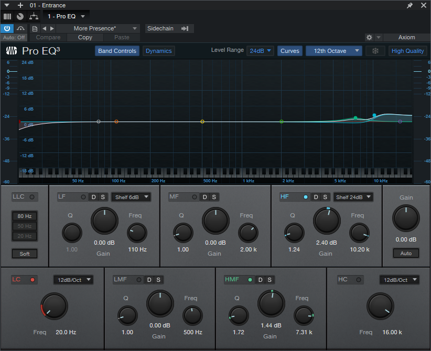The width and height of the screenshot is (431, 351).
Task: Click the green HMF band node on curve
Action: pos(355,118)
